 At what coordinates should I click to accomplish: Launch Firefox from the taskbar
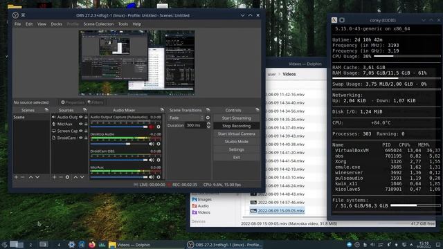[x=92, y=244]
